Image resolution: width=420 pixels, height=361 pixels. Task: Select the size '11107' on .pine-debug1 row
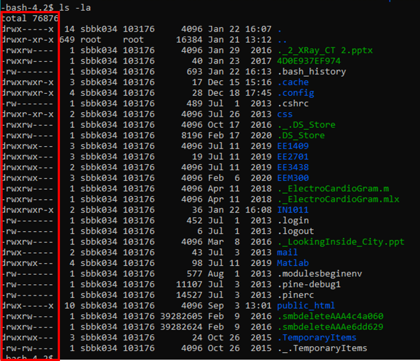click(189, 284)
